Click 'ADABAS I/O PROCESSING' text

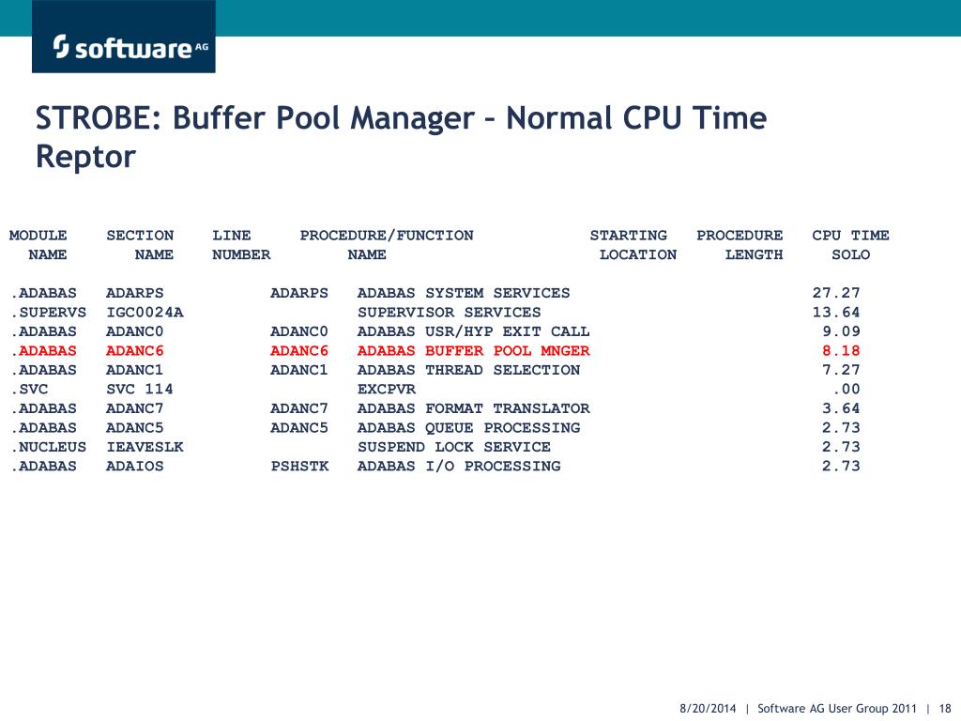click(458, 467)
